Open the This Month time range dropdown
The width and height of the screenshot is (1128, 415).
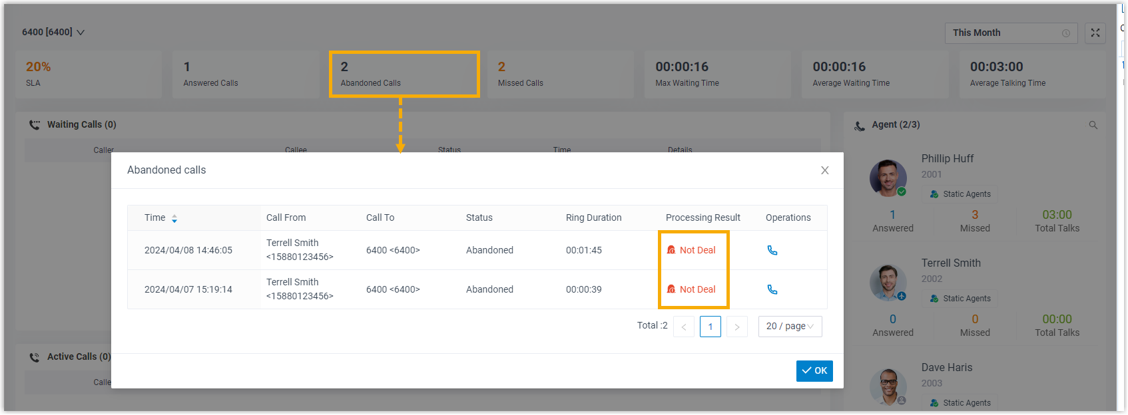tap(1010, 33)
